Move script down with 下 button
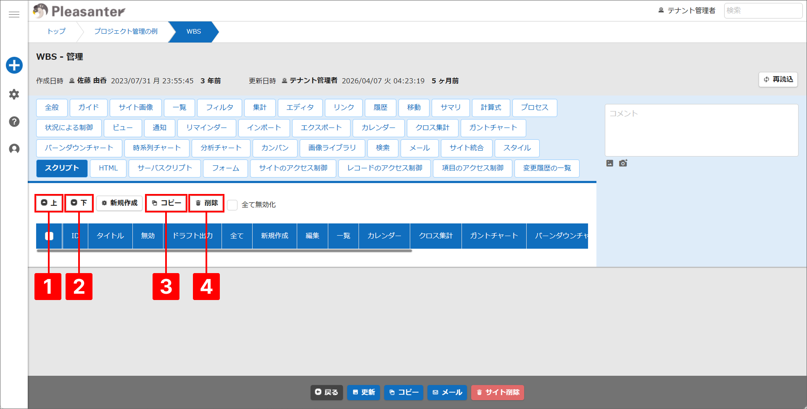The height and width of the screenshot is (409, 807). tap(79, 203)
